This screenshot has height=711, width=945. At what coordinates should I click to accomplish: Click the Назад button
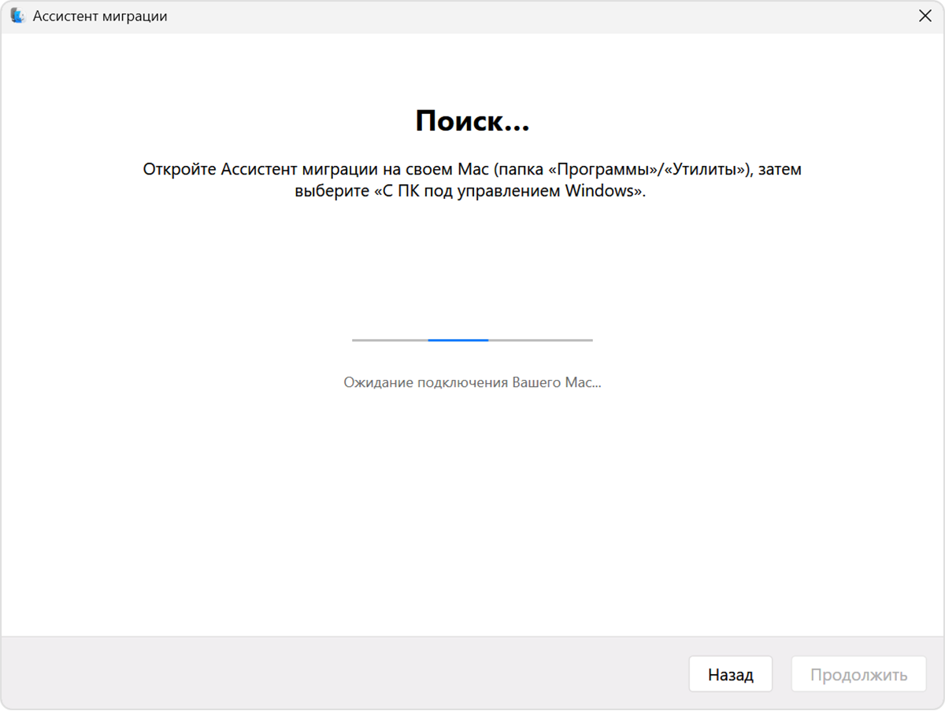pos(730,674)
